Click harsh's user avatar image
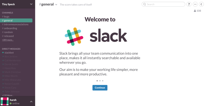The image size is (205, 106). pos(5,101)
